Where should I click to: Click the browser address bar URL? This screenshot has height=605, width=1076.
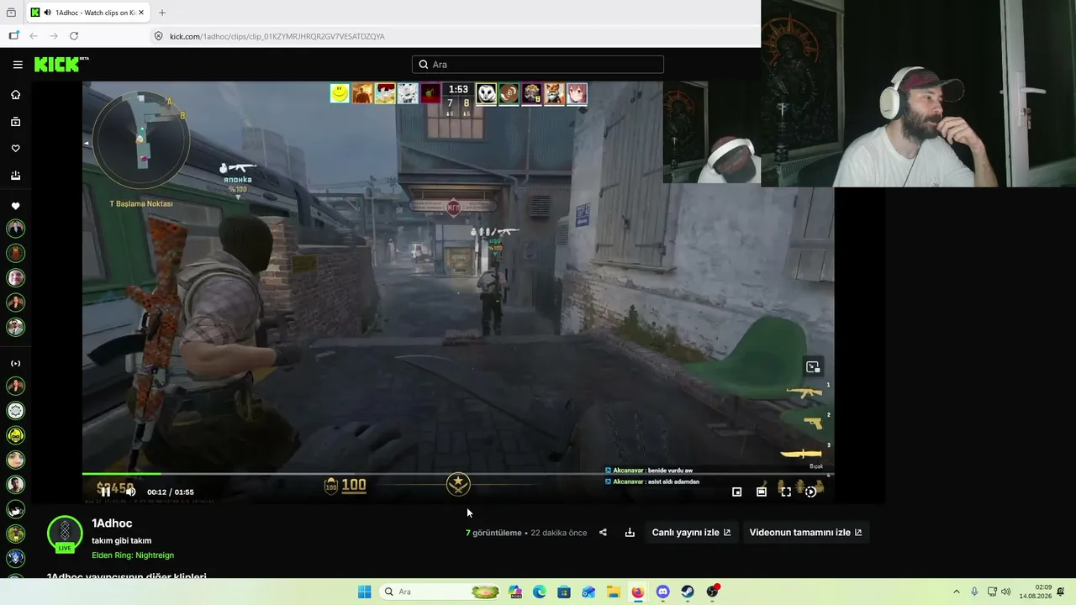(277, 36)
